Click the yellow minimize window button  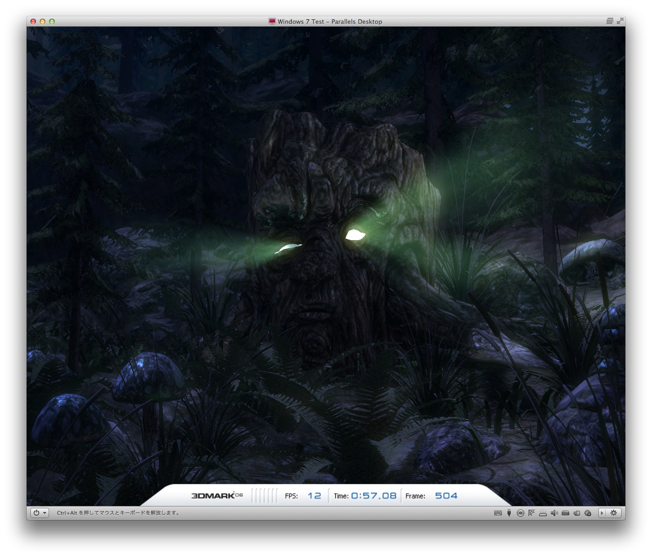click(43, 22)
